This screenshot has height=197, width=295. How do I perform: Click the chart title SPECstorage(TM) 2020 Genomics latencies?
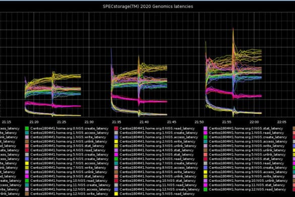tap(148, 7)
